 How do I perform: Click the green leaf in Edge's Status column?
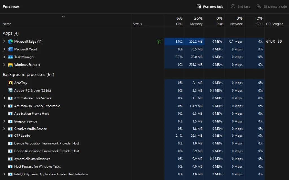[159, 41]
